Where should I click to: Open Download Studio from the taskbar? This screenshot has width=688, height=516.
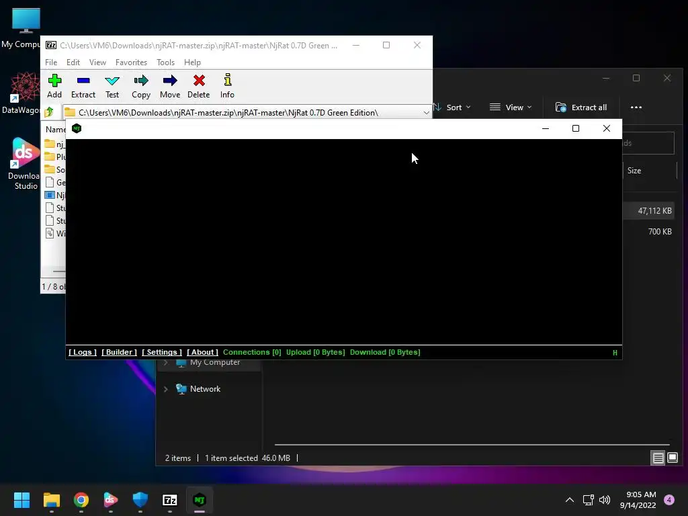coord(111,500)
